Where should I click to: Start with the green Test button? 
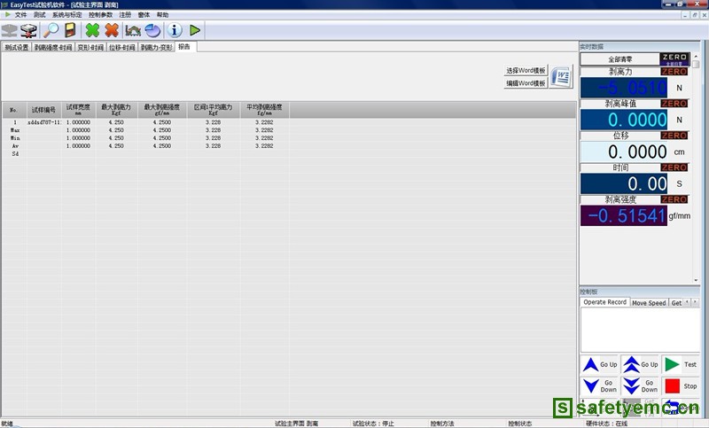tap(681, 364)
